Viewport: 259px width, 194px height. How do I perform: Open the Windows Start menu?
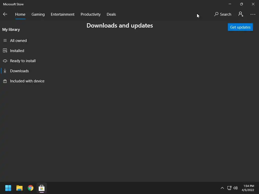point(8,188)
